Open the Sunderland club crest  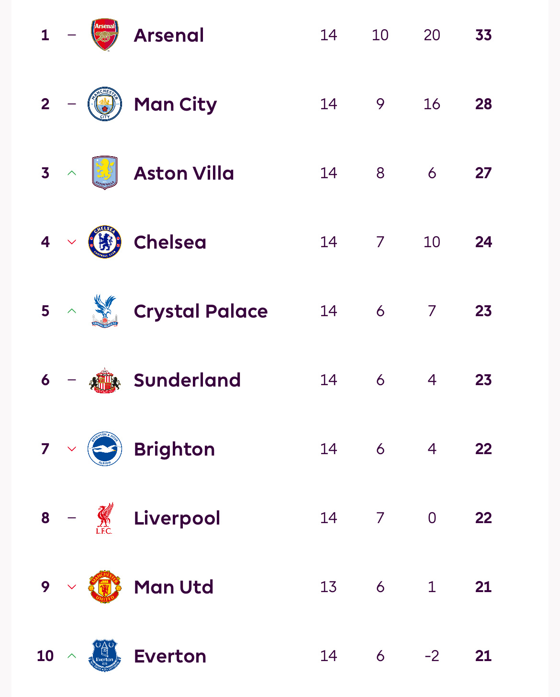click(x=105, y=380)
